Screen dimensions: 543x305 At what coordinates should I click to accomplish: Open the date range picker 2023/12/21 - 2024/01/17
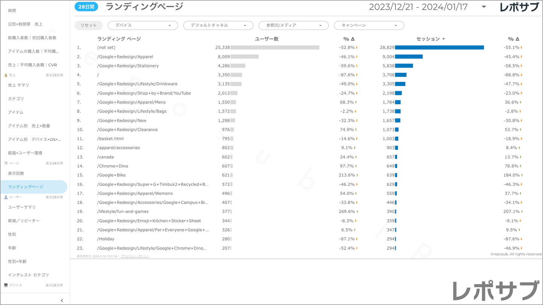click(x=427, y=7)
